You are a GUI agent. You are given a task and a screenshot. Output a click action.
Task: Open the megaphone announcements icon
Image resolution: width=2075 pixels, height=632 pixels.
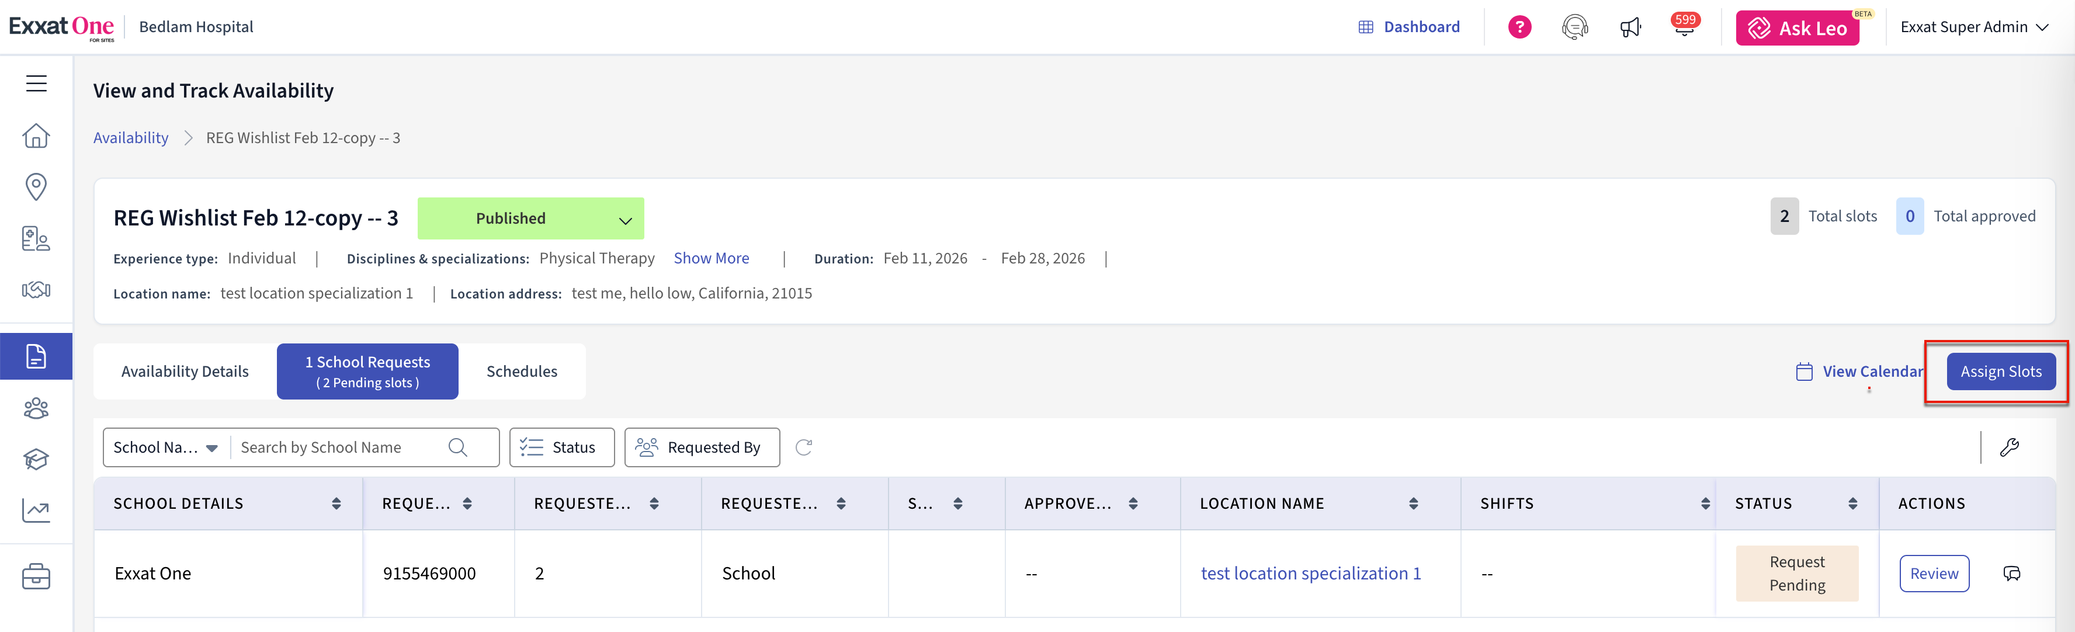[x=1629, y=27]
